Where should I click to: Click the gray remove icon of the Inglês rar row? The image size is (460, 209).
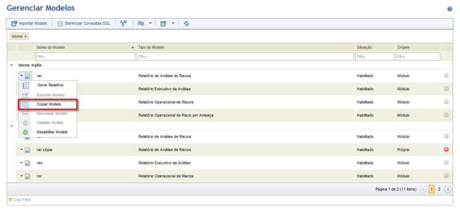[x=446, y=76]
